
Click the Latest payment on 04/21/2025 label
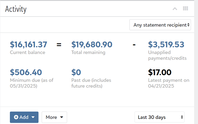[x=169, y=83]
